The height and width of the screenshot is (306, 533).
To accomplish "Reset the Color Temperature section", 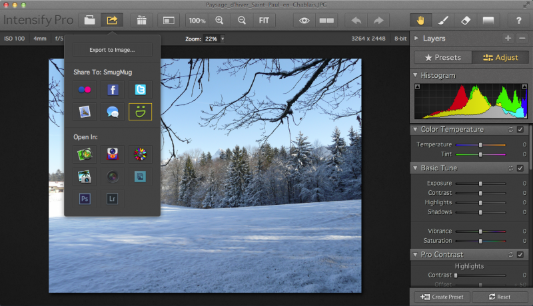I will pos(510,130).
